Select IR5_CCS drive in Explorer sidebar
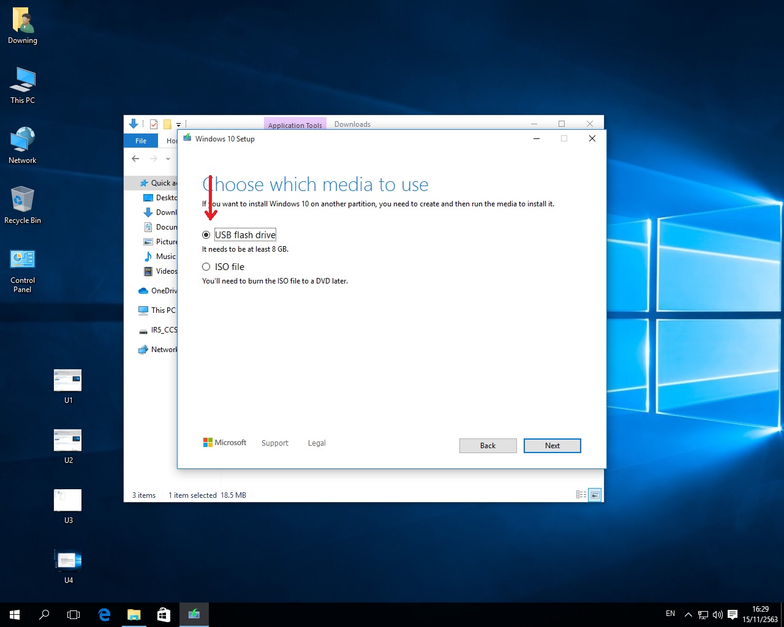The width and height of the screenshot is (784, 627). 157,330
